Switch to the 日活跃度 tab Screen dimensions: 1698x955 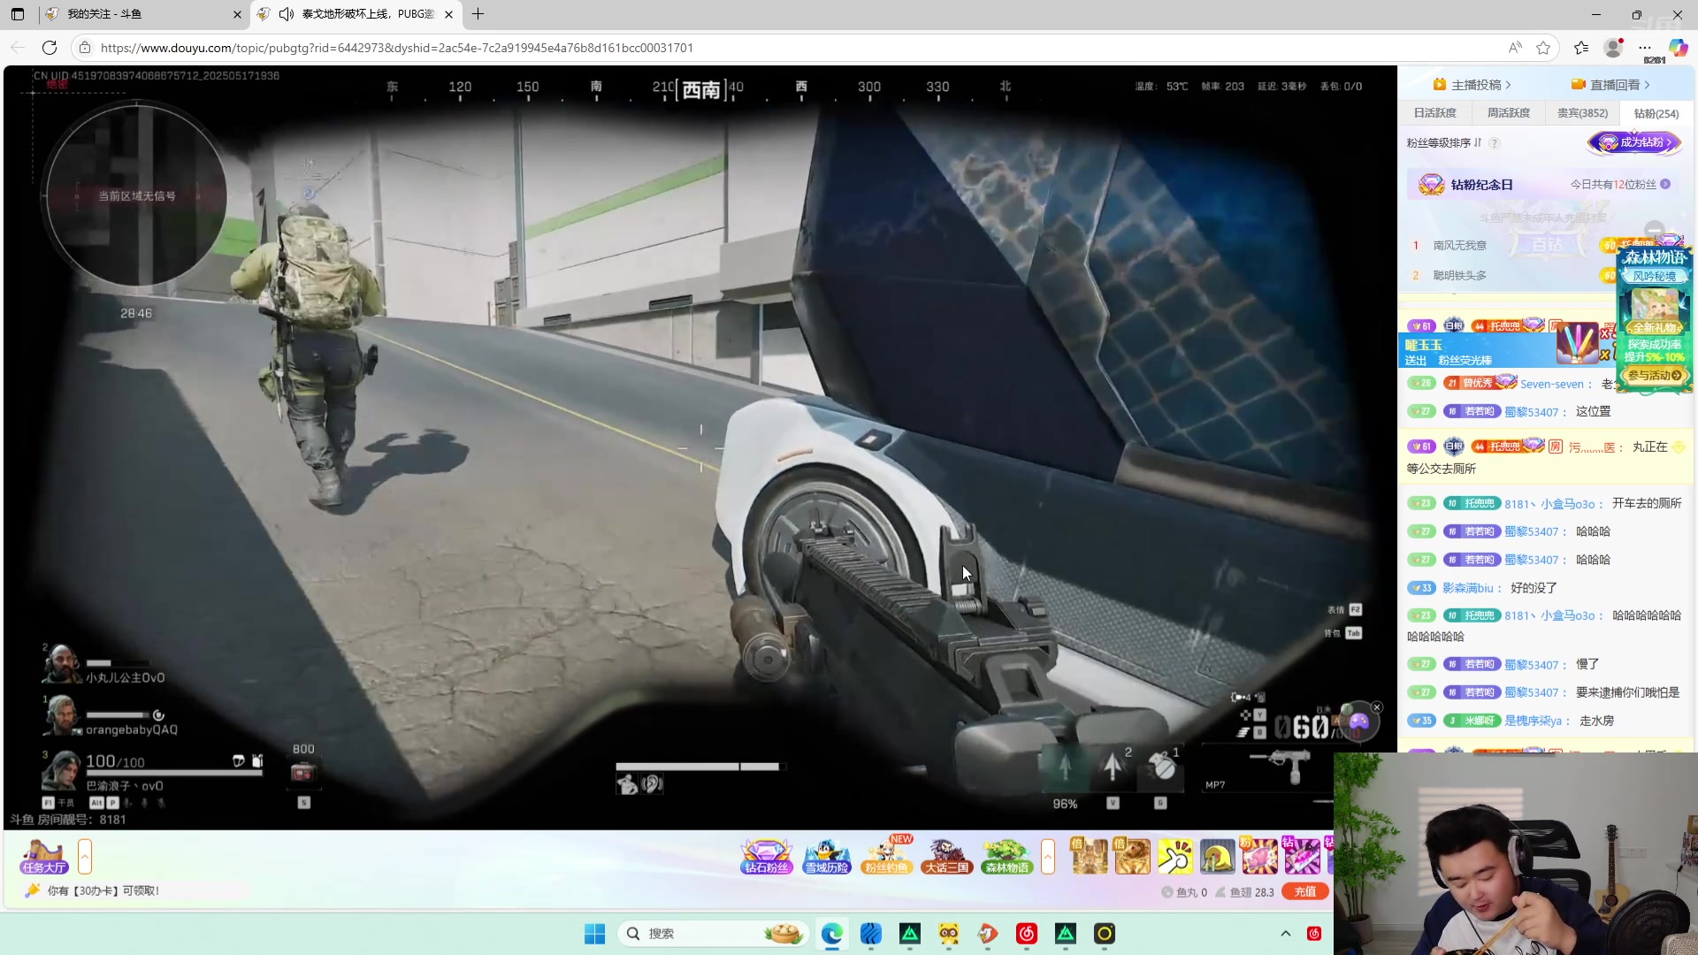(x=1435, y=113)
